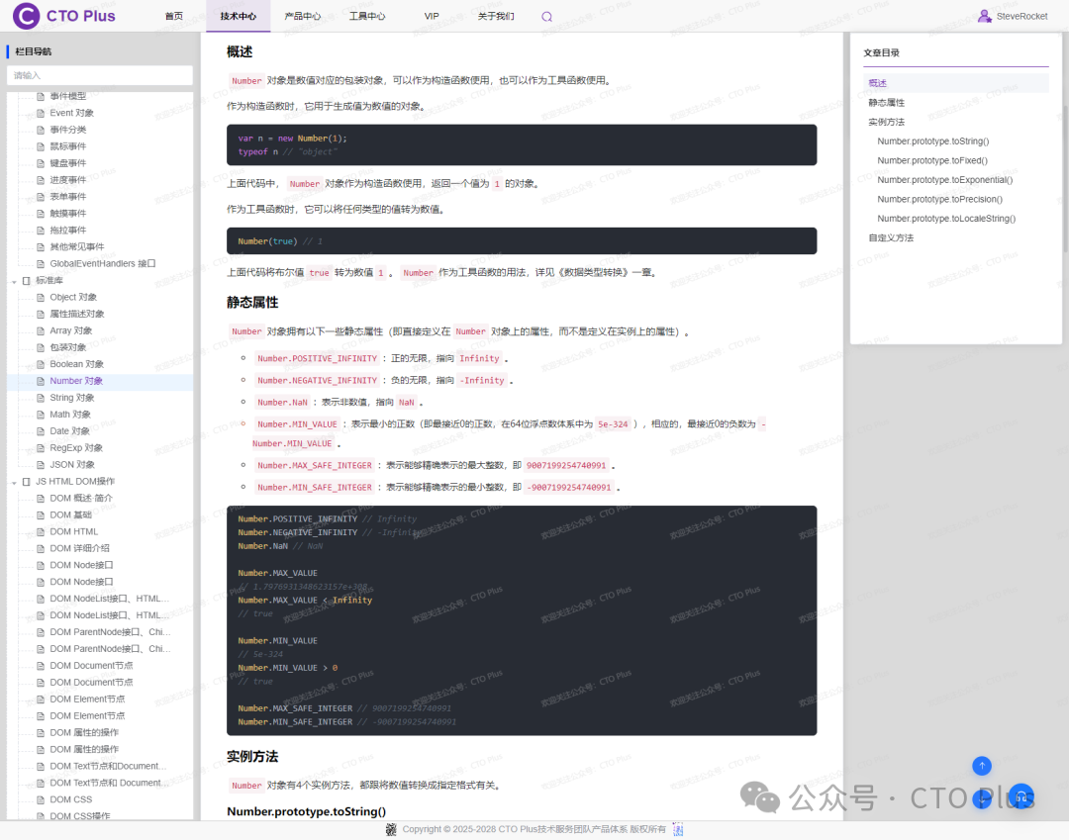Click the file icon of Array 对象
Screen dimensions: 1069x840
pyautogui.click(x=41, y=331)
